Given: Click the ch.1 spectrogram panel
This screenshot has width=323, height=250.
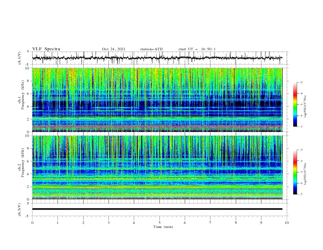Looking at the screenshot, I should click(157, 100).
